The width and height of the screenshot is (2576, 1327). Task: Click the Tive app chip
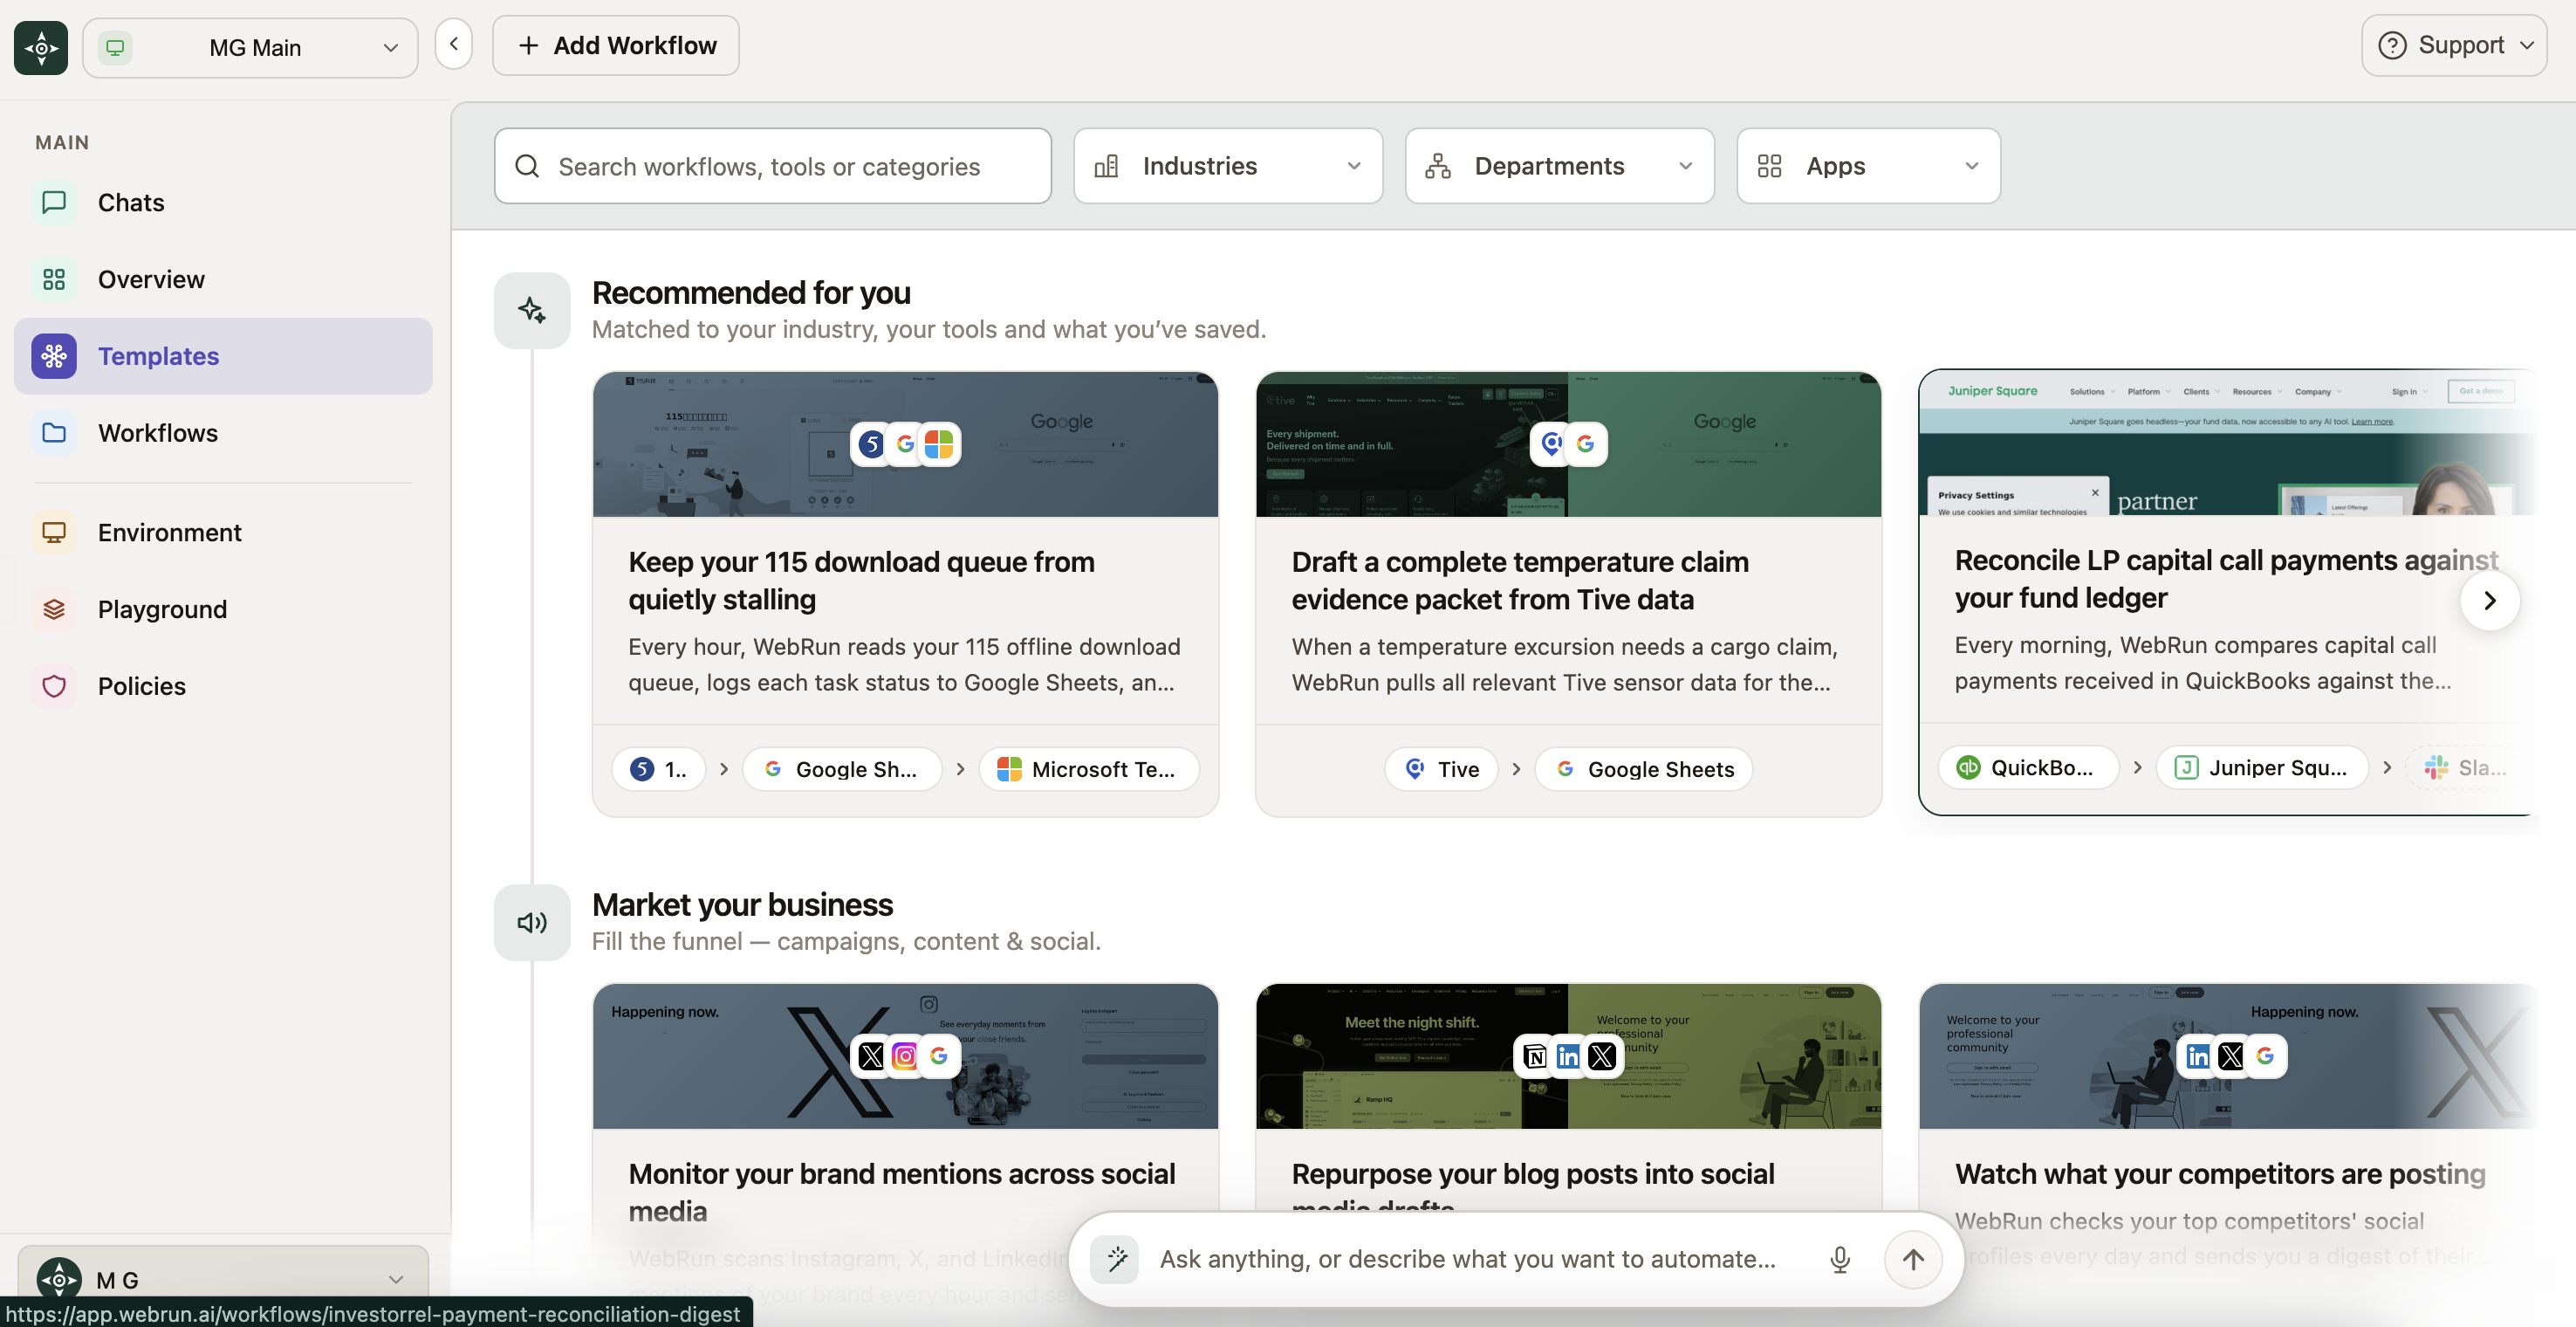(1441, 770)
